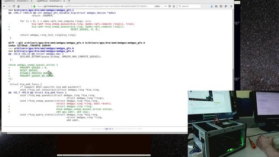Screen dimensions: 279x157
Task: Open a new browser tab
Action: (69, 1)
